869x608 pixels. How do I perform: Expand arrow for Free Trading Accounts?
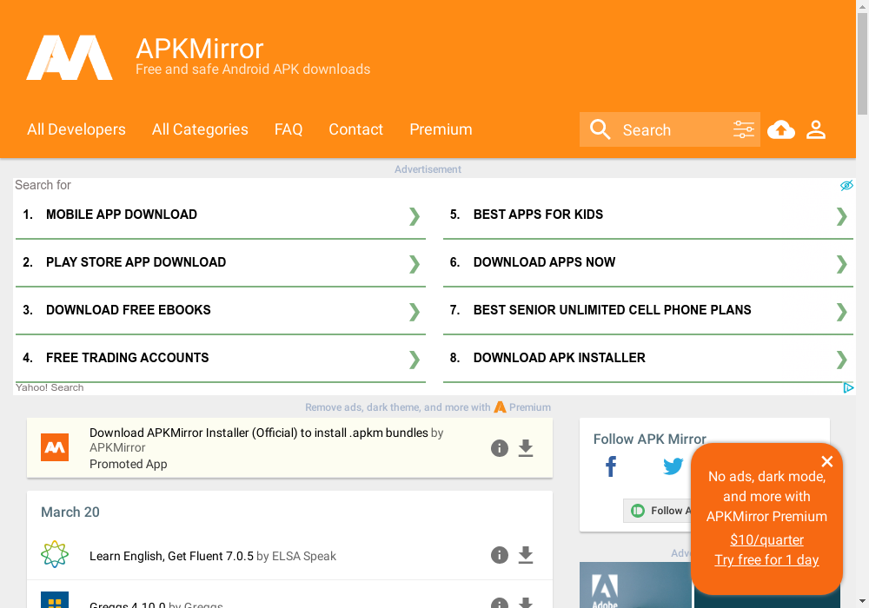coord(414,360)
